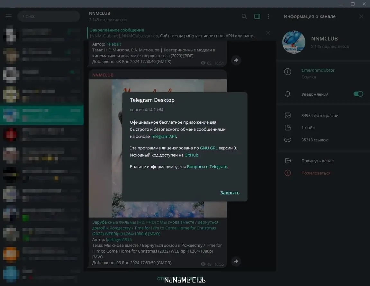Viewport: 370px width, 286px height.
Task: Open the chat with the red avatar
Action: (42, 135)
